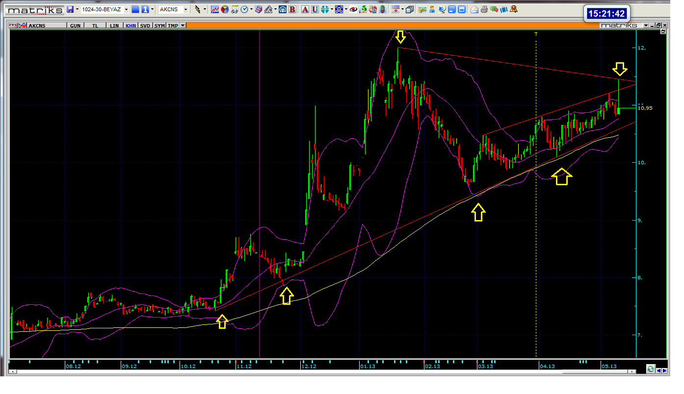
Task: Click the save floppy disk icon
Action: click(70, 9)
